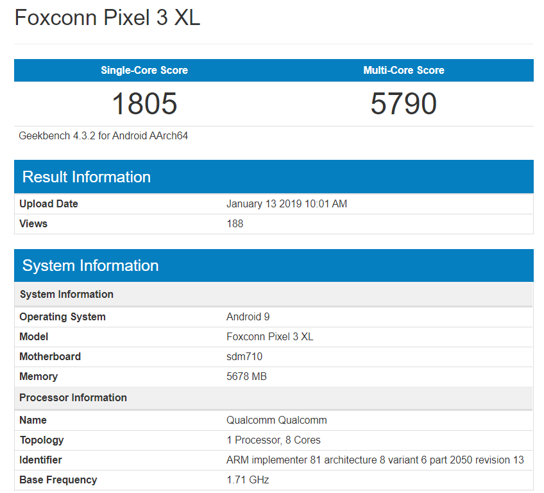Image resolution: width=544 pixels, height=493 pixels.
Task: Click the single-core score value 1805
Action: click(x=144, y=103)
